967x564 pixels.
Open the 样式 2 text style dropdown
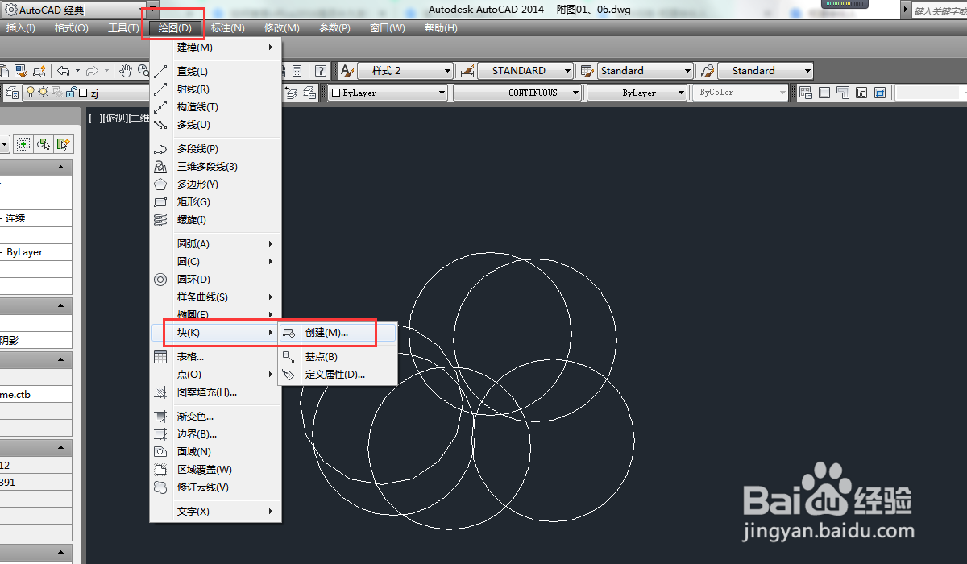tap(405, 71)
